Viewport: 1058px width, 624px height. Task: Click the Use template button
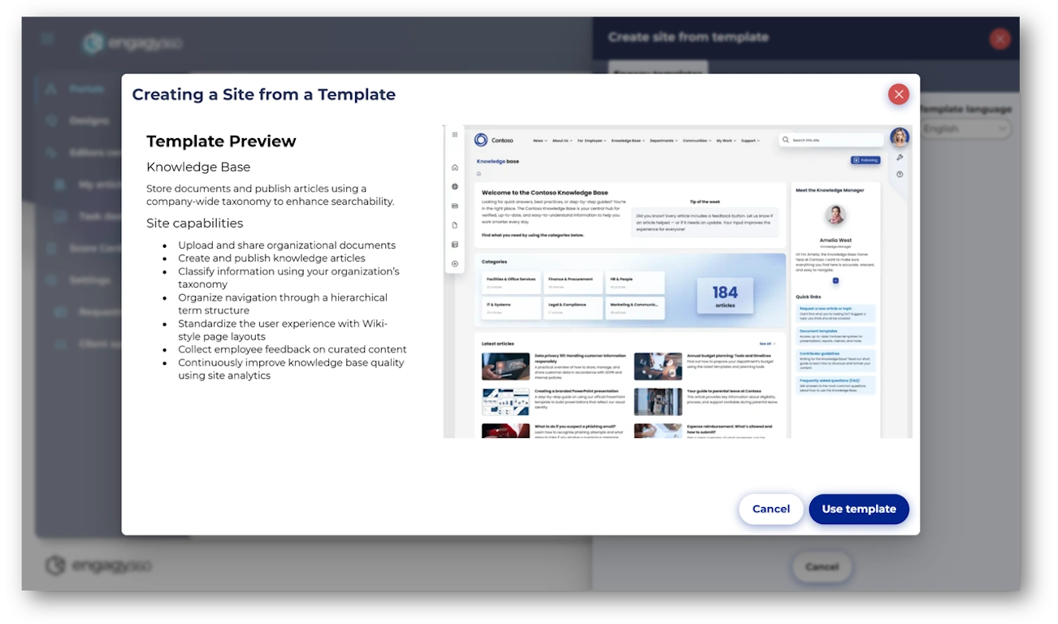tap(858, 509)
